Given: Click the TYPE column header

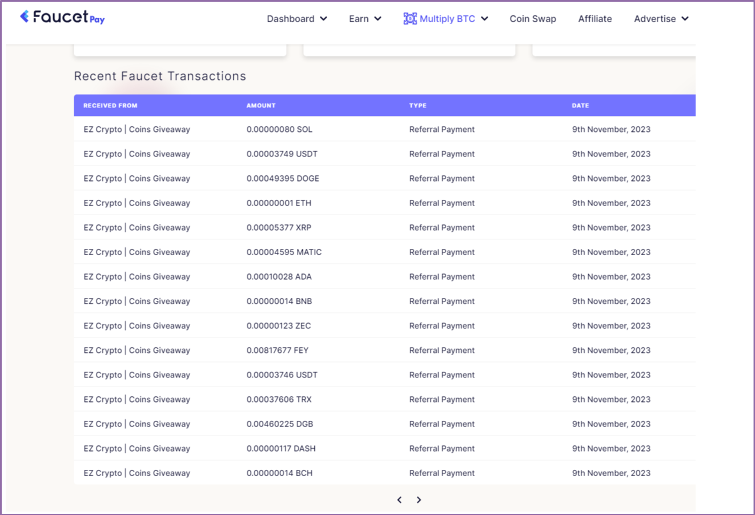Looking at the screenshot, I should click(418, 106).
